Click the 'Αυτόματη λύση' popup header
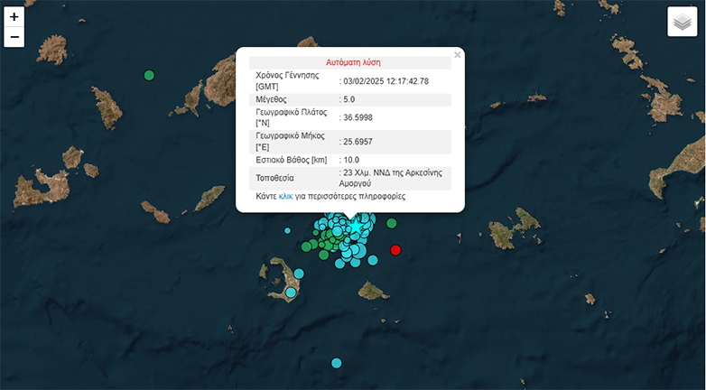 [353, 62]
